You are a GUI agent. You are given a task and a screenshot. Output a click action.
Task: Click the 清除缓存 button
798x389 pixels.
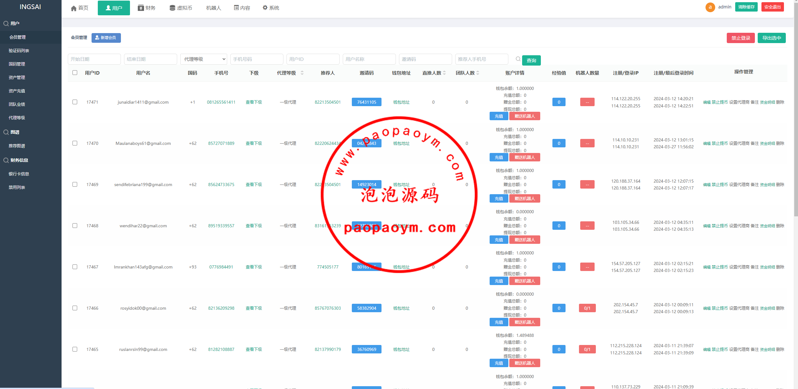pyautogui.click(x=746, y=7)
